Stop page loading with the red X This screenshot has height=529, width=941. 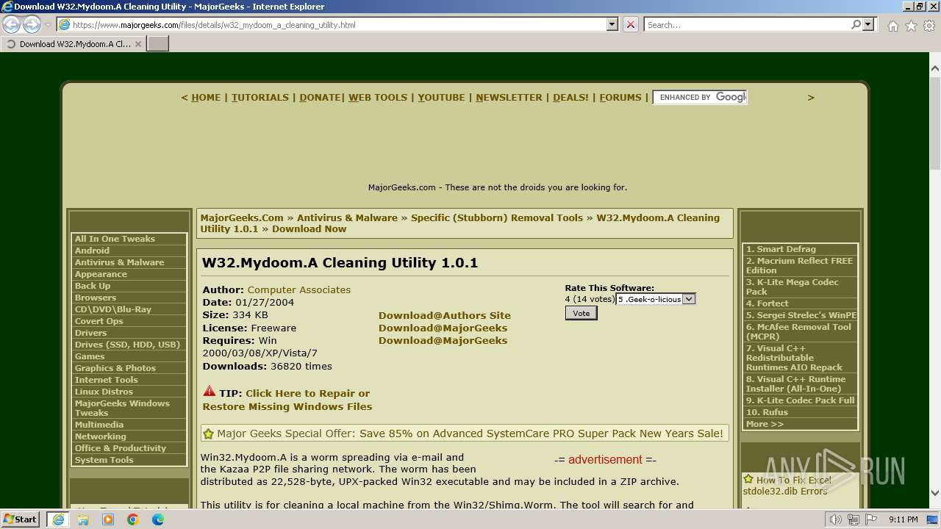click(631, 24)
